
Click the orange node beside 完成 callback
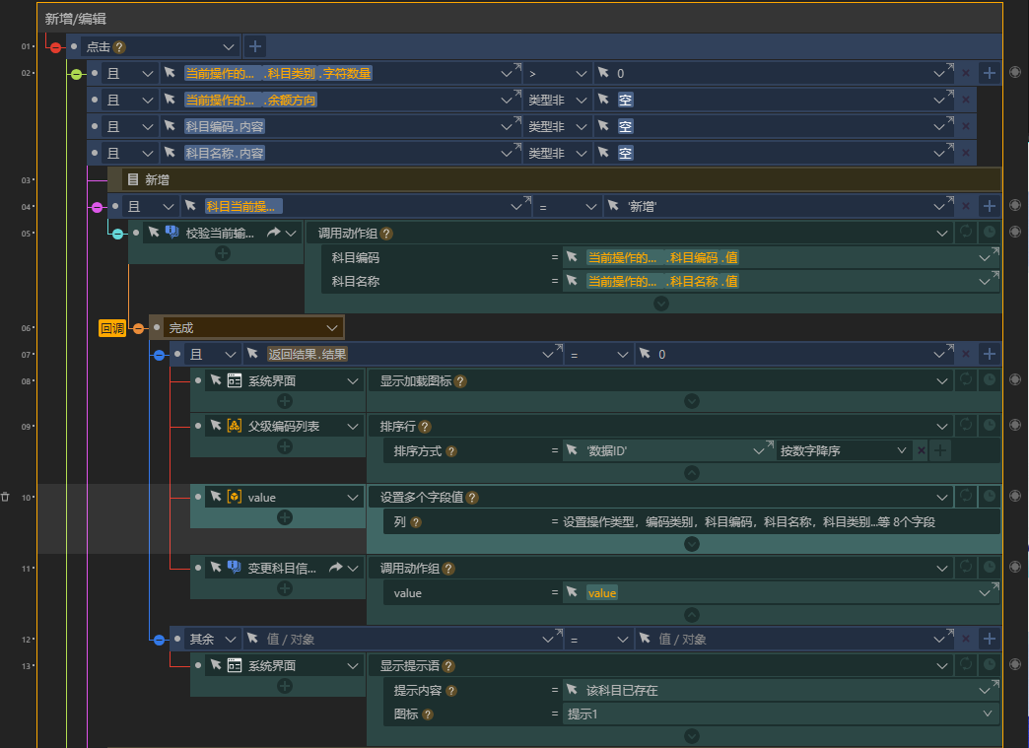[138, 329]
